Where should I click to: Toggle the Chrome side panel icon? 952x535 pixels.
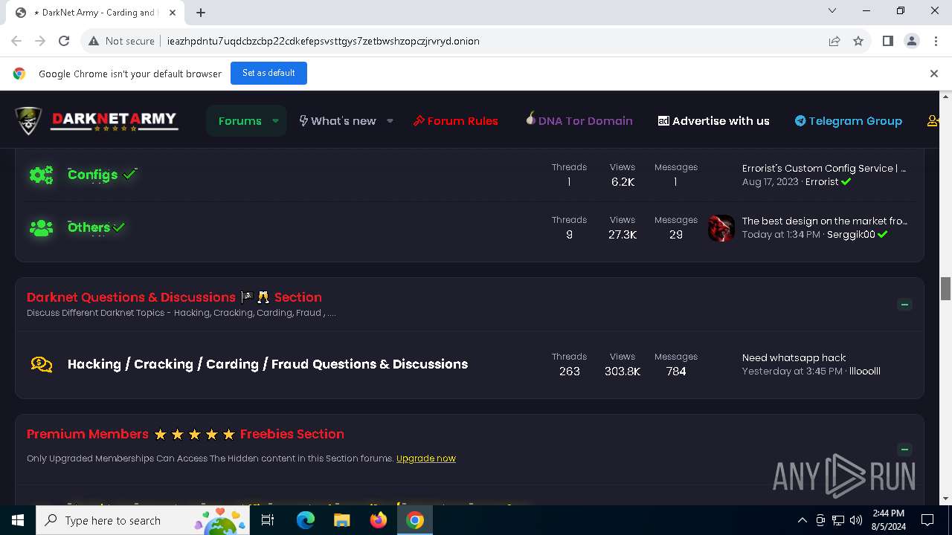[887, 41]
